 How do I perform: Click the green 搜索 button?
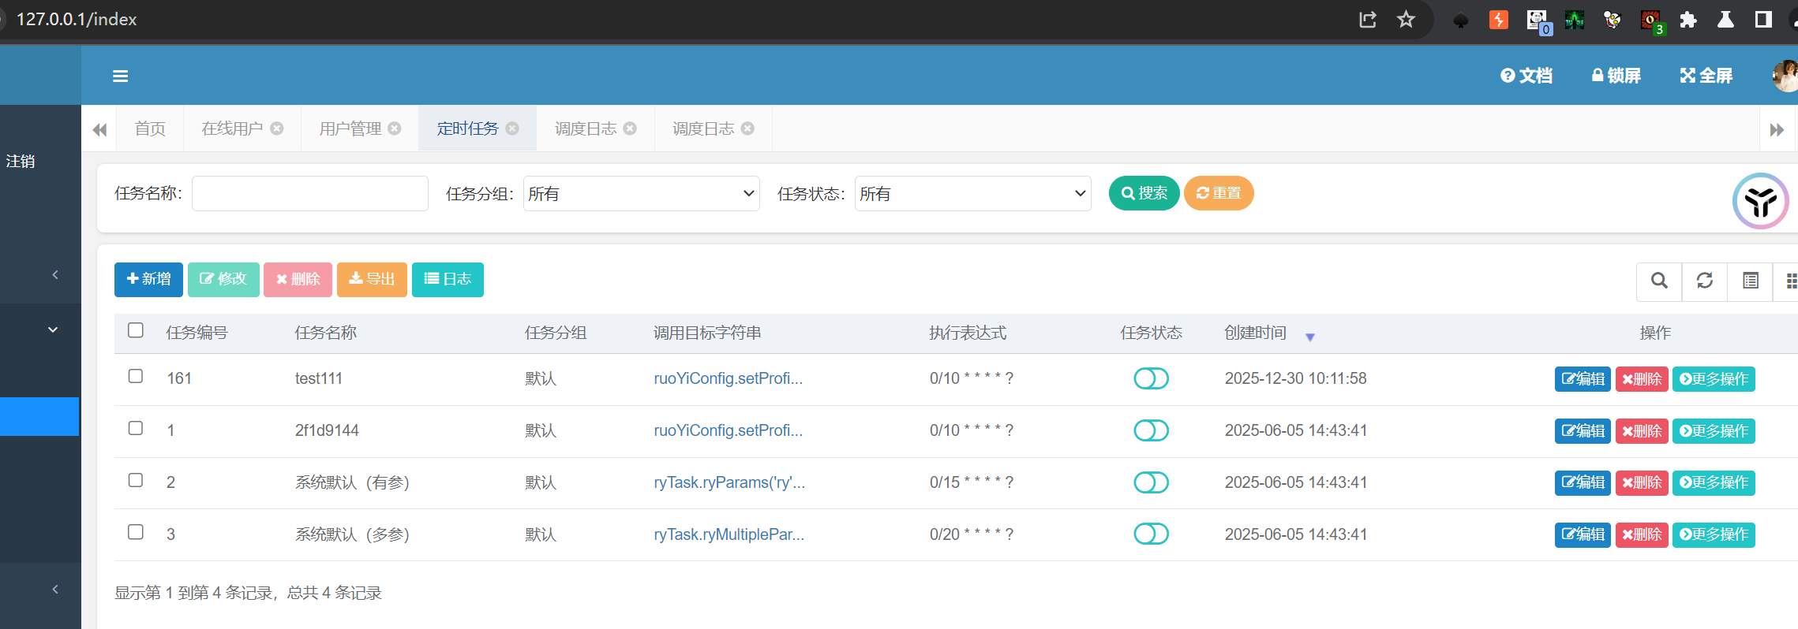(1144, 193)
